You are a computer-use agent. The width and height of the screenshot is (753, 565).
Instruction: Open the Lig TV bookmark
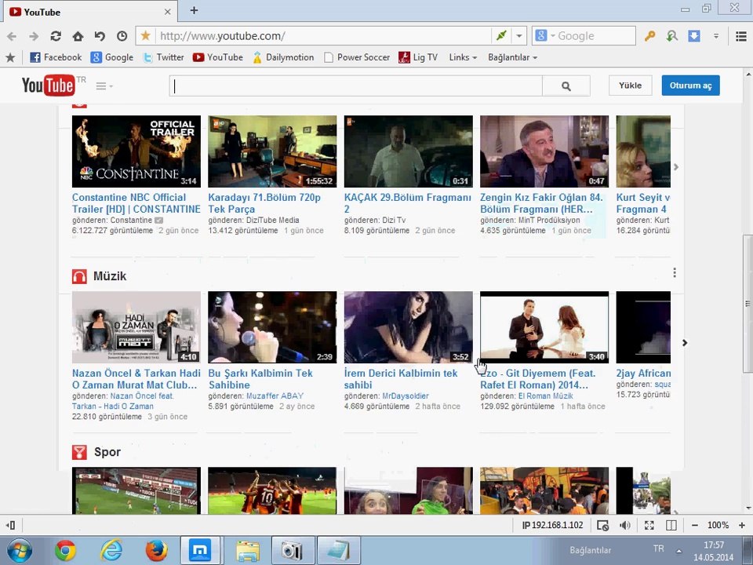[418, 57]
